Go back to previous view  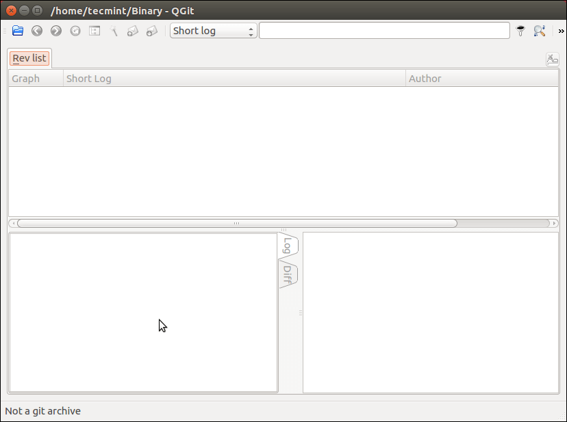tap(36, 30)
